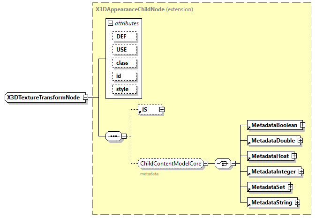Click the id attribute
Screen dimensions: 316x218
pos(124,75)
